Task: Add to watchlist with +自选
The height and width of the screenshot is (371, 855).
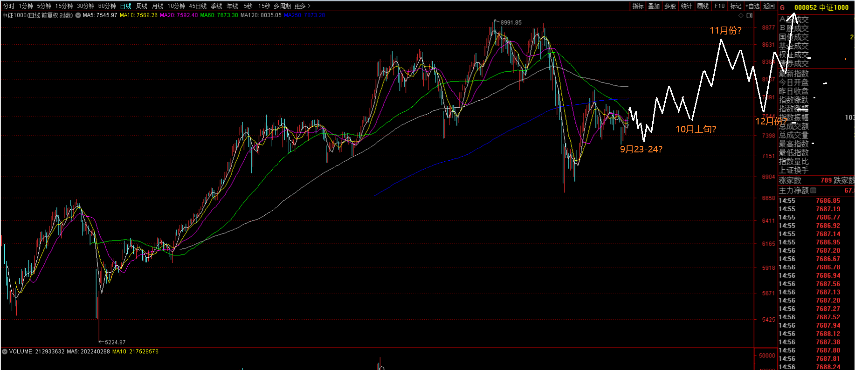Action: pyautogui.click(x=752, y=6)
